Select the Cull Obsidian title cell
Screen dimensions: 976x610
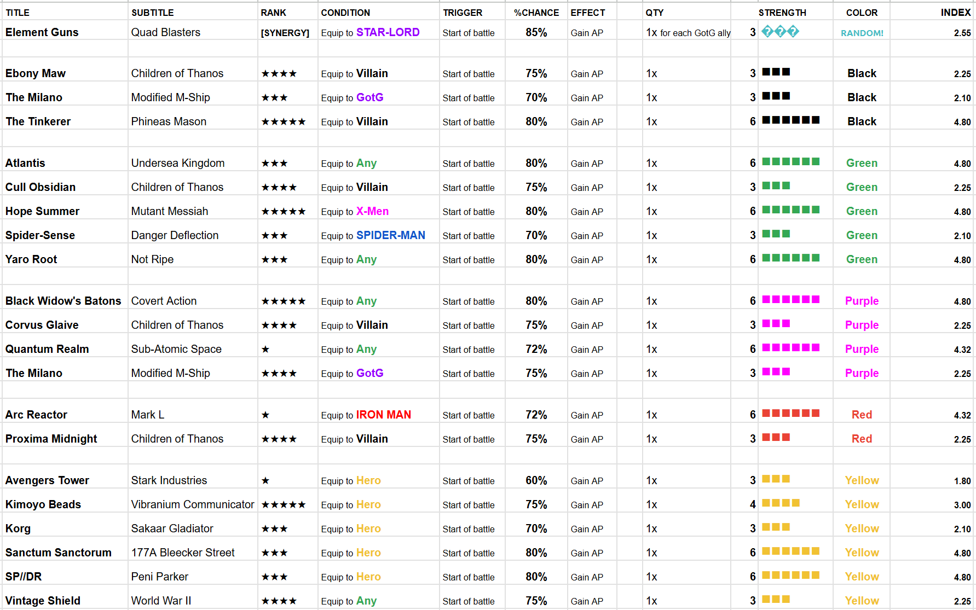coord(41,187)
